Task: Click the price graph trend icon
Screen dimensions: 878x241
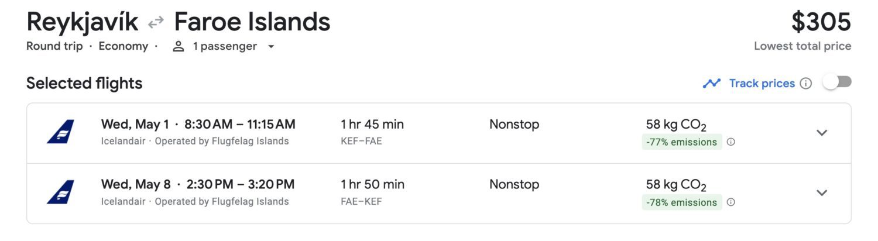Action: point(712,84)
